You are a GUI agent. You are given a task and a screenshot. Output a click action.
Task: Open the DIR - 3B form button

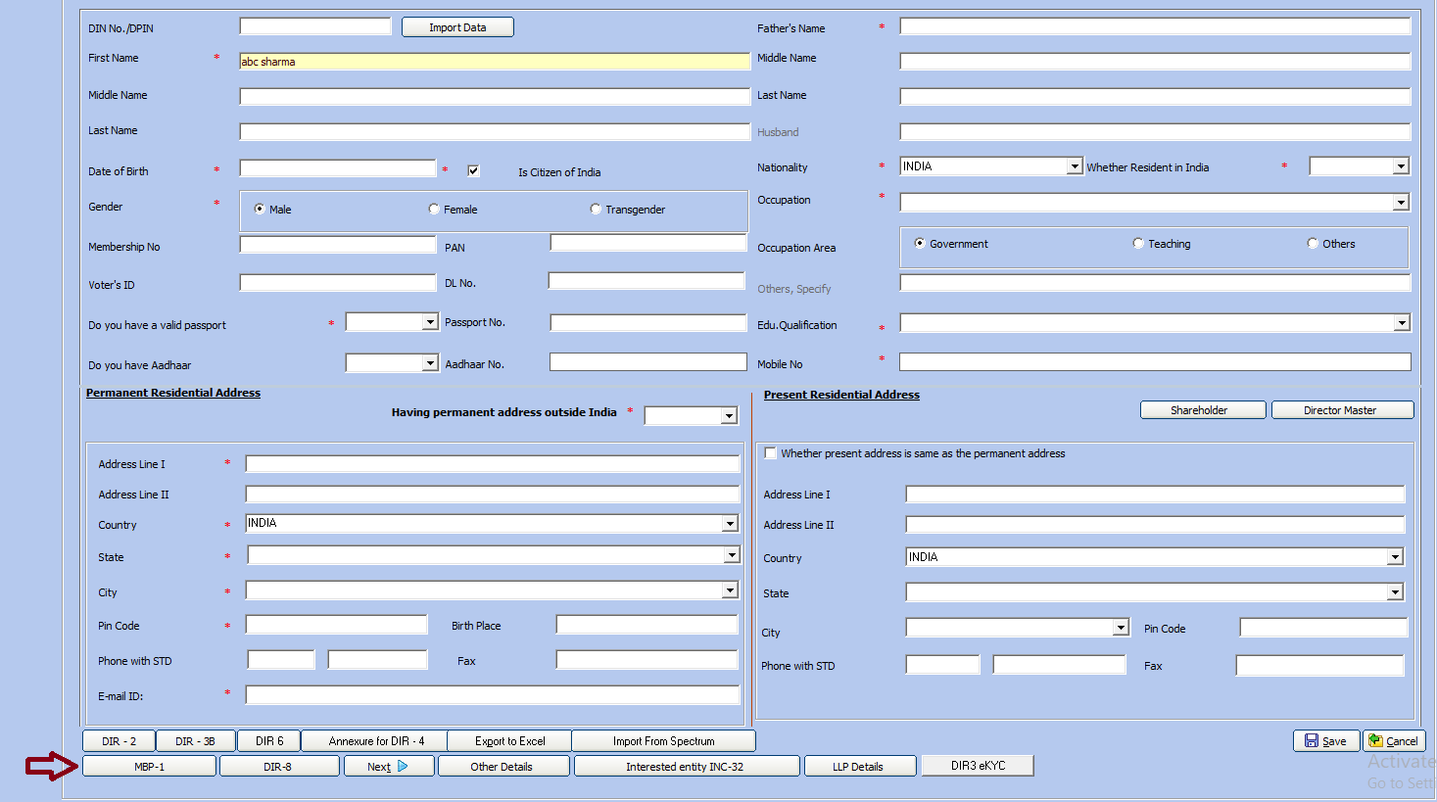point(195,741)
